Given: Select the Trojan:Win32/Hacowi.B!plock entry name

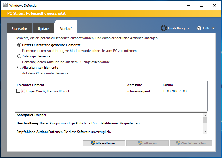Looking at the screenshot, I should pos(48,91).
